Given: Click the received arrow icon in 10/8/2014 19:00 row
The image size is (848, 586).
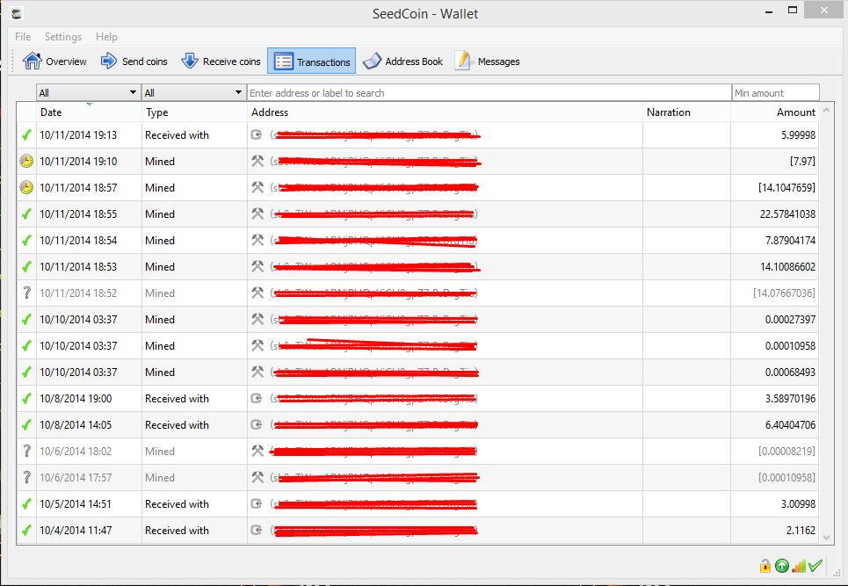Looking at the screenshot, I should (x=257, y=398).
